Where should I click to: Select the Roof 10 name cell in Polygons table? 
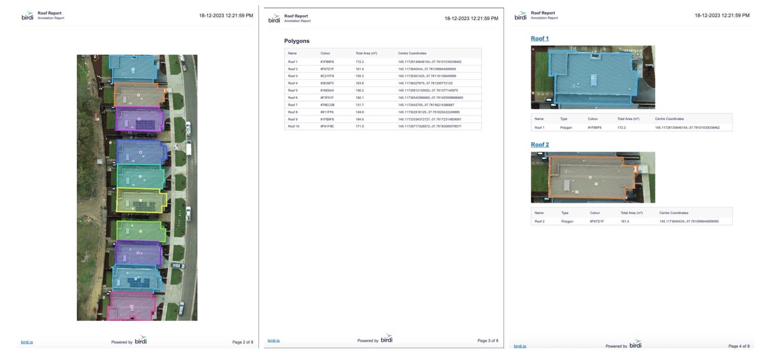[293, 127]
